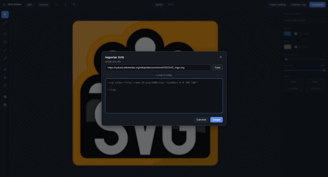Viewport: 328px width, 177px height.
Task: Click the Exportar .svg button
Action: (299, 5)
